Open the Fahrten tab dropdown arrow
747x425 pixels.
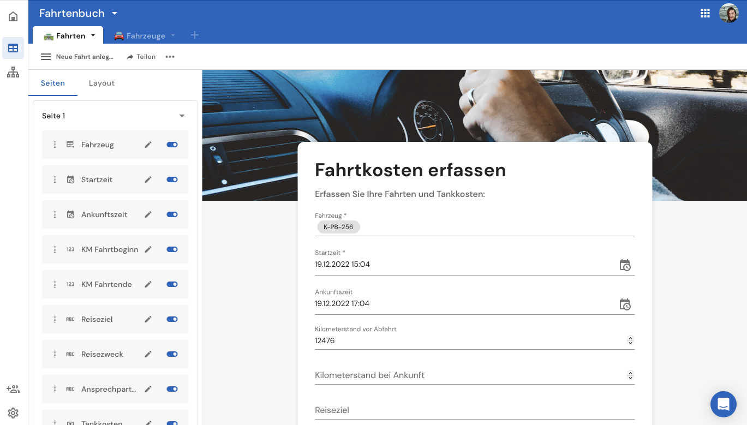93,35
